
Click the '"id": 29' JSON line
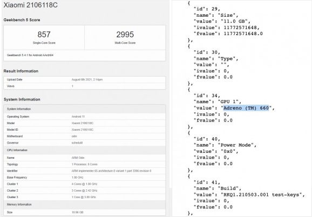pos(207,9)
